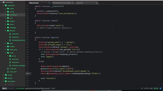The image size is (163, 91).
Task: Select the ImportExcel project root label
Action: 9,2
